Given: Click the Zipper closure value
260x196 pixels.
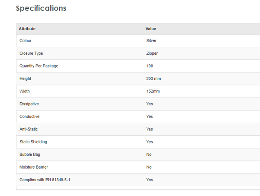Looking at the screenshot, I should coord(152,53).
